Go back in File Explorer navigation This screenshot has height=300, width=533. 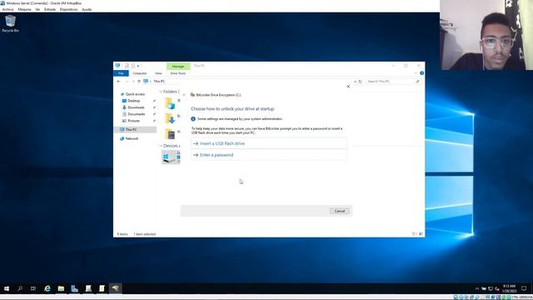[x=118, y=82]
